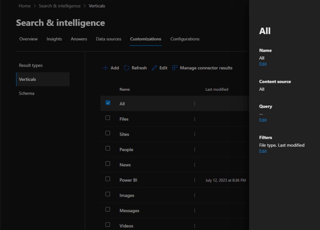The height and width of the screenshot is (230, 320).
Task: Click File type, Last modified filters text
Action: tap(282, 145)
